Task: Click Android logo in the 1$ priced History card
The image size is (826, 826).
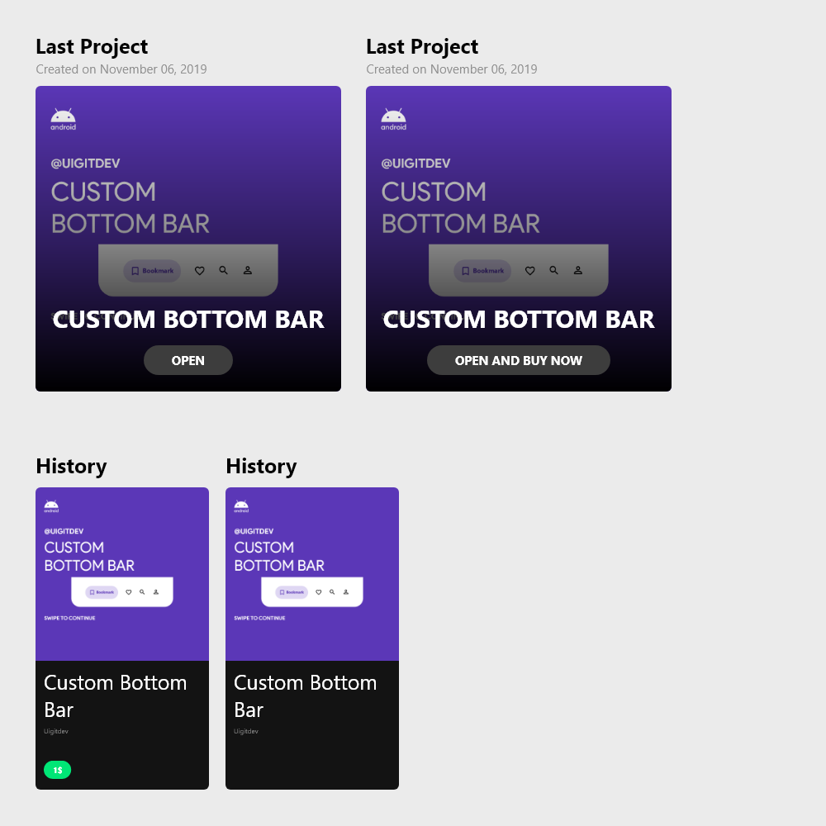Action: click(x=51, y=506)
